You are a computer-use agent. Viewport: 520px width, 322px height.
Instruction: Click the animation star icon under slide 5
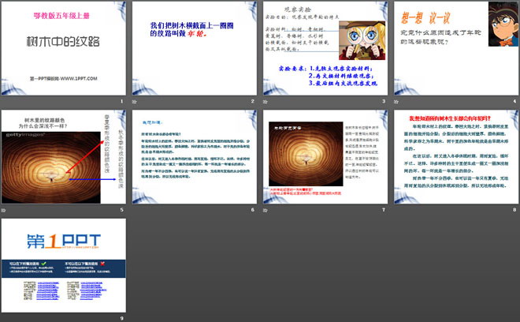click(x=3, y=210)
